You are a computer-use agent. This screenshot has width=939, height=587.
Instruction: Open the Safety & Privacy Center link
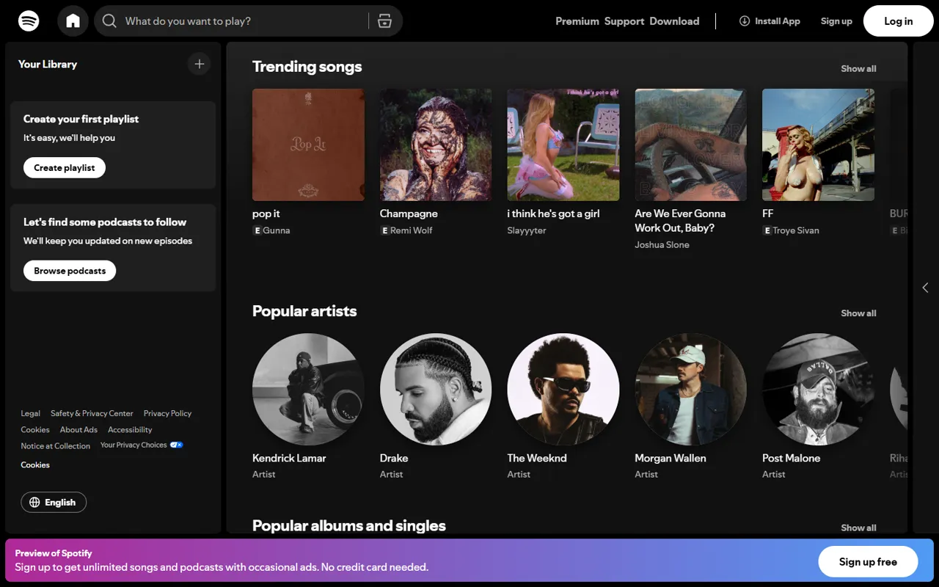pos(92,414)
